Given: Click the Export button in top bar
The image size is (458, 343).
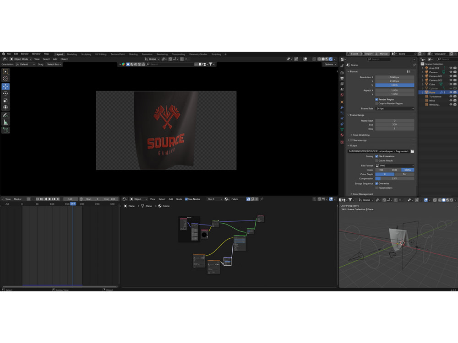Looking at the screenshot, I should pyautogui.click(x=354, y=54).
